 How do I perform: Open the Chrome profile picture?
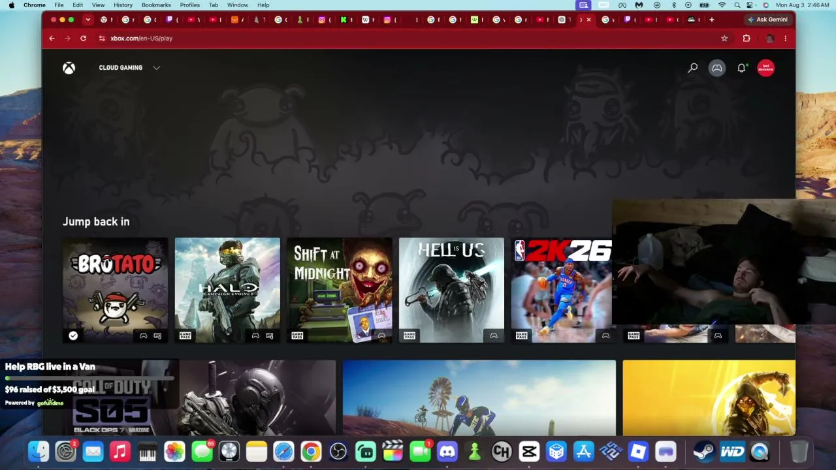(x=769, y=39)
